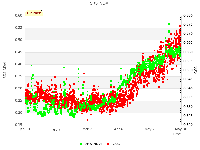Screen dimensions: 200x150
Task: Click the Apr 4 date tick label
Action: 118,129
